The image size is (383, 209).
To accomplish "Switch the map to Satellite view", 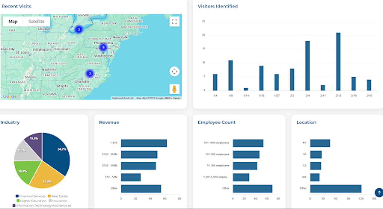I will coord(36,21).
